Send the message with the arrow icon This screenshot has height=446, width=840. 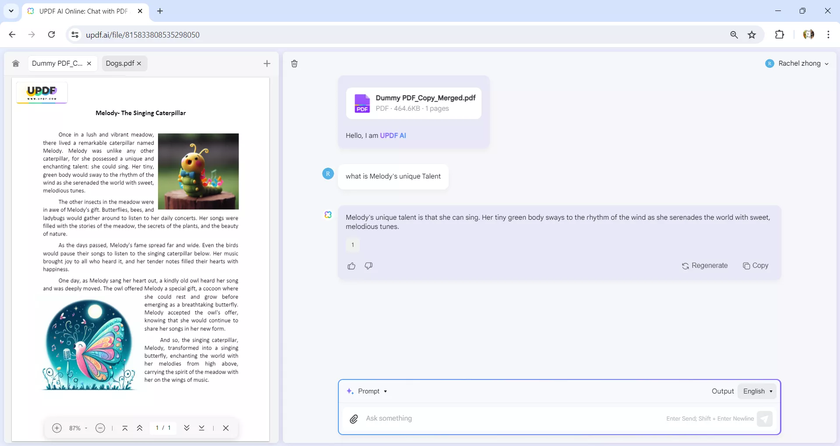[x=765, y=418]
